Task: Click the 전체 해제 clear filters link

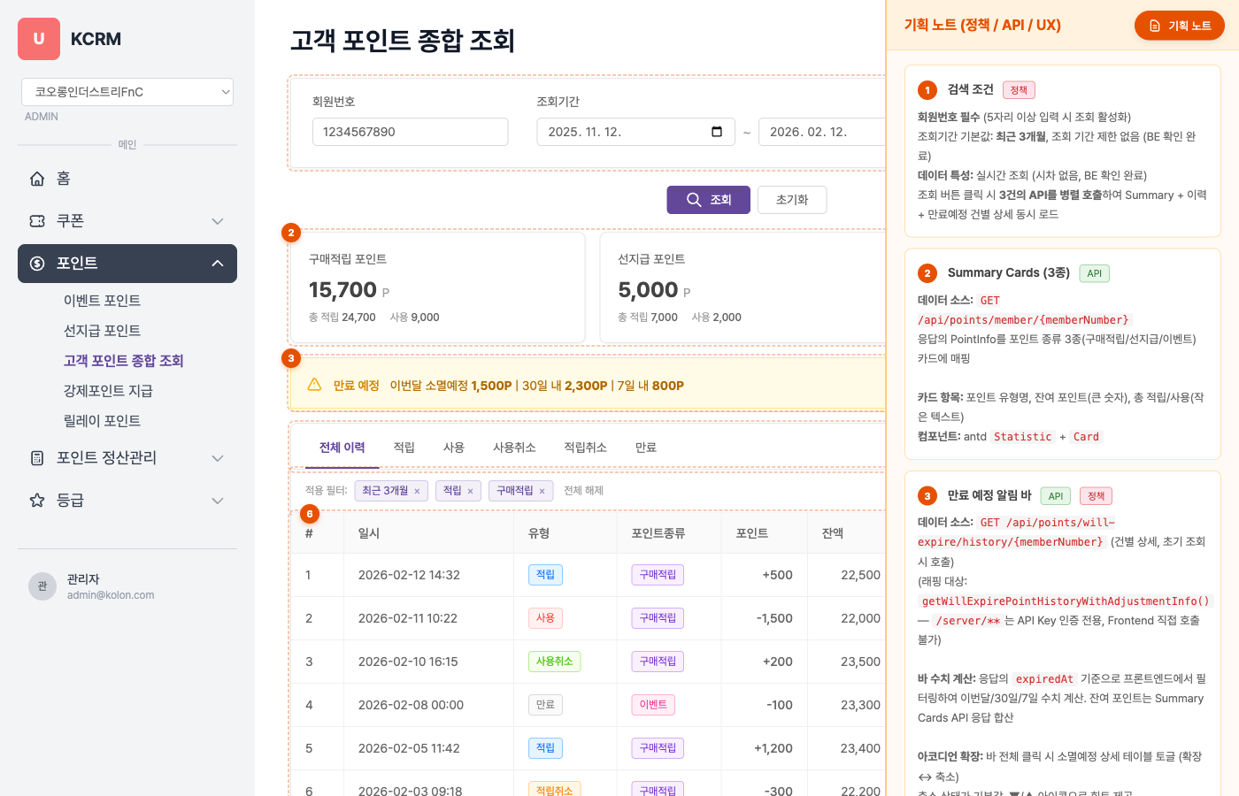Action: click(x=583, y=491)
